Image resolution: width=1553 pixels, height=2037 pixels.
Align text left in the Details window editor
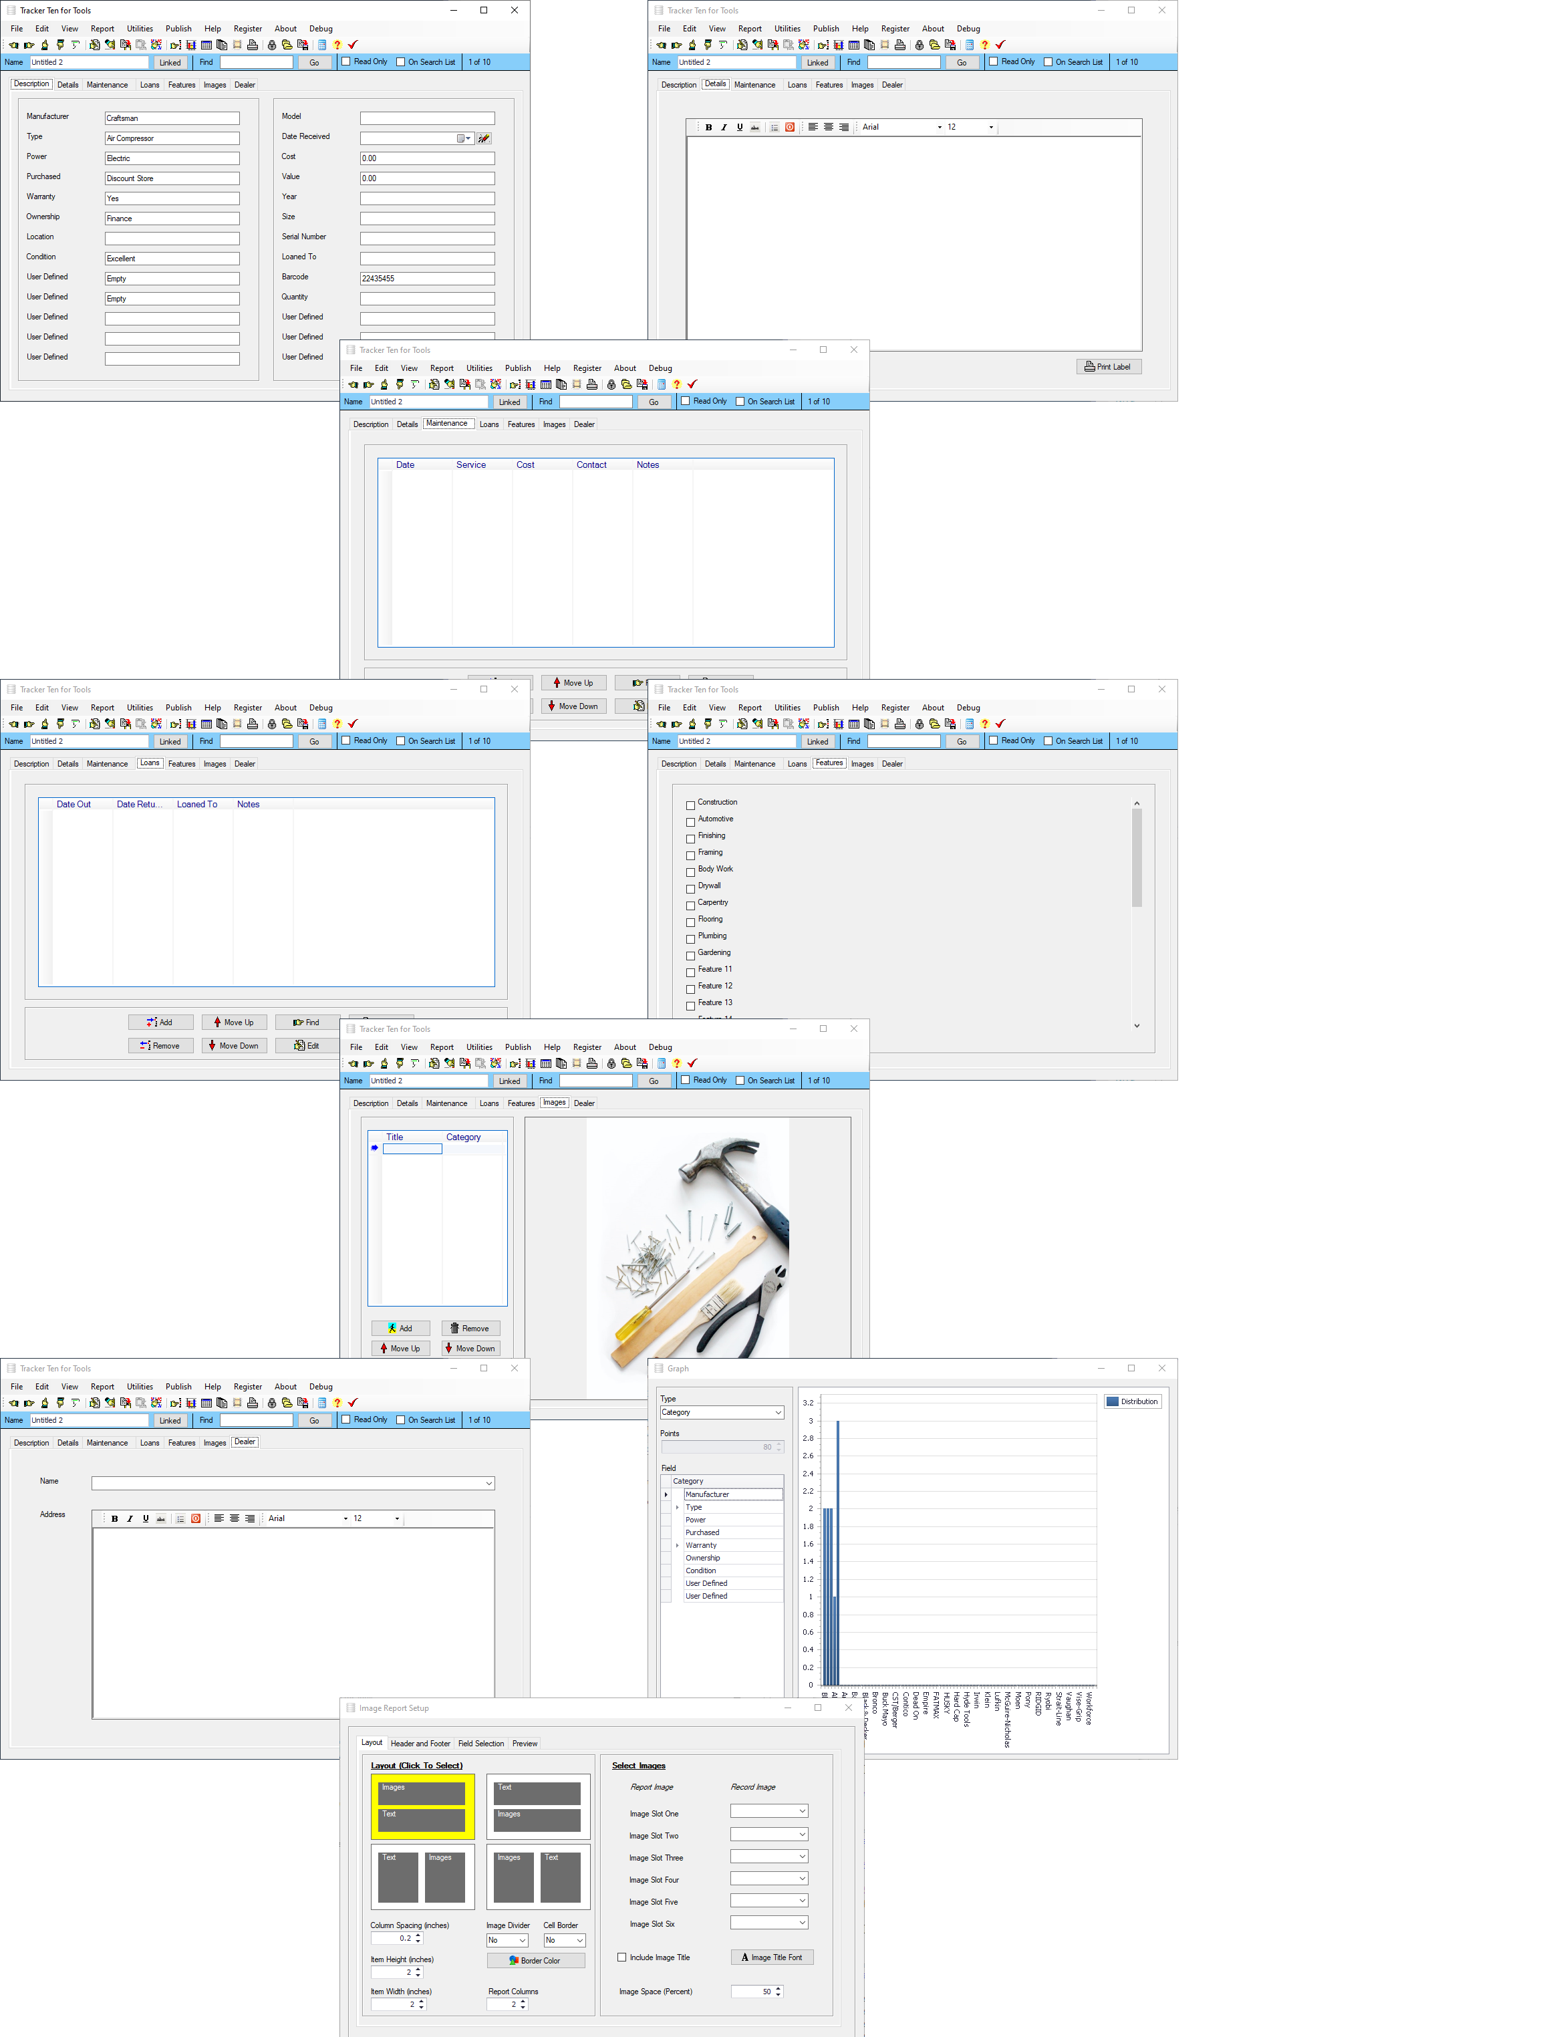tap(813, 128)
